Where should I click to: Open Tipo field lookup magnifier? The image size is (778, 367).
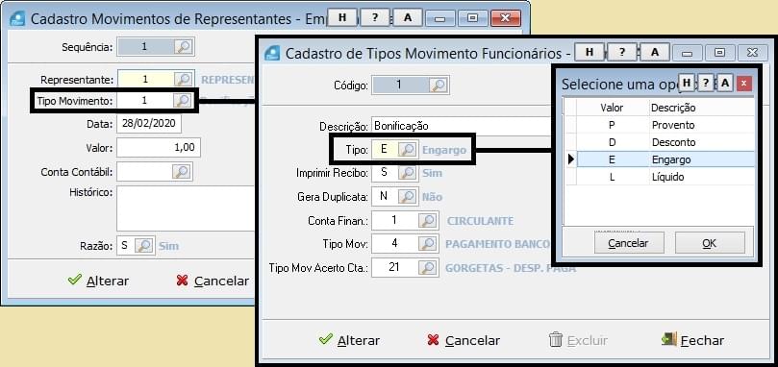[x=408, y=149]
